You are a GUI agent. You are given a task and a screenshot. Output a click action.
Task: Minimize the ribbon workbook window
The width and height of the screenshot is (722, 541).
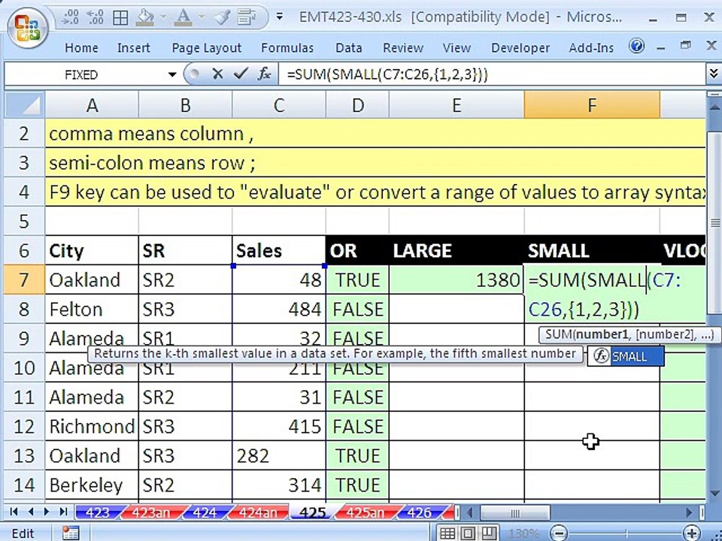661,47
